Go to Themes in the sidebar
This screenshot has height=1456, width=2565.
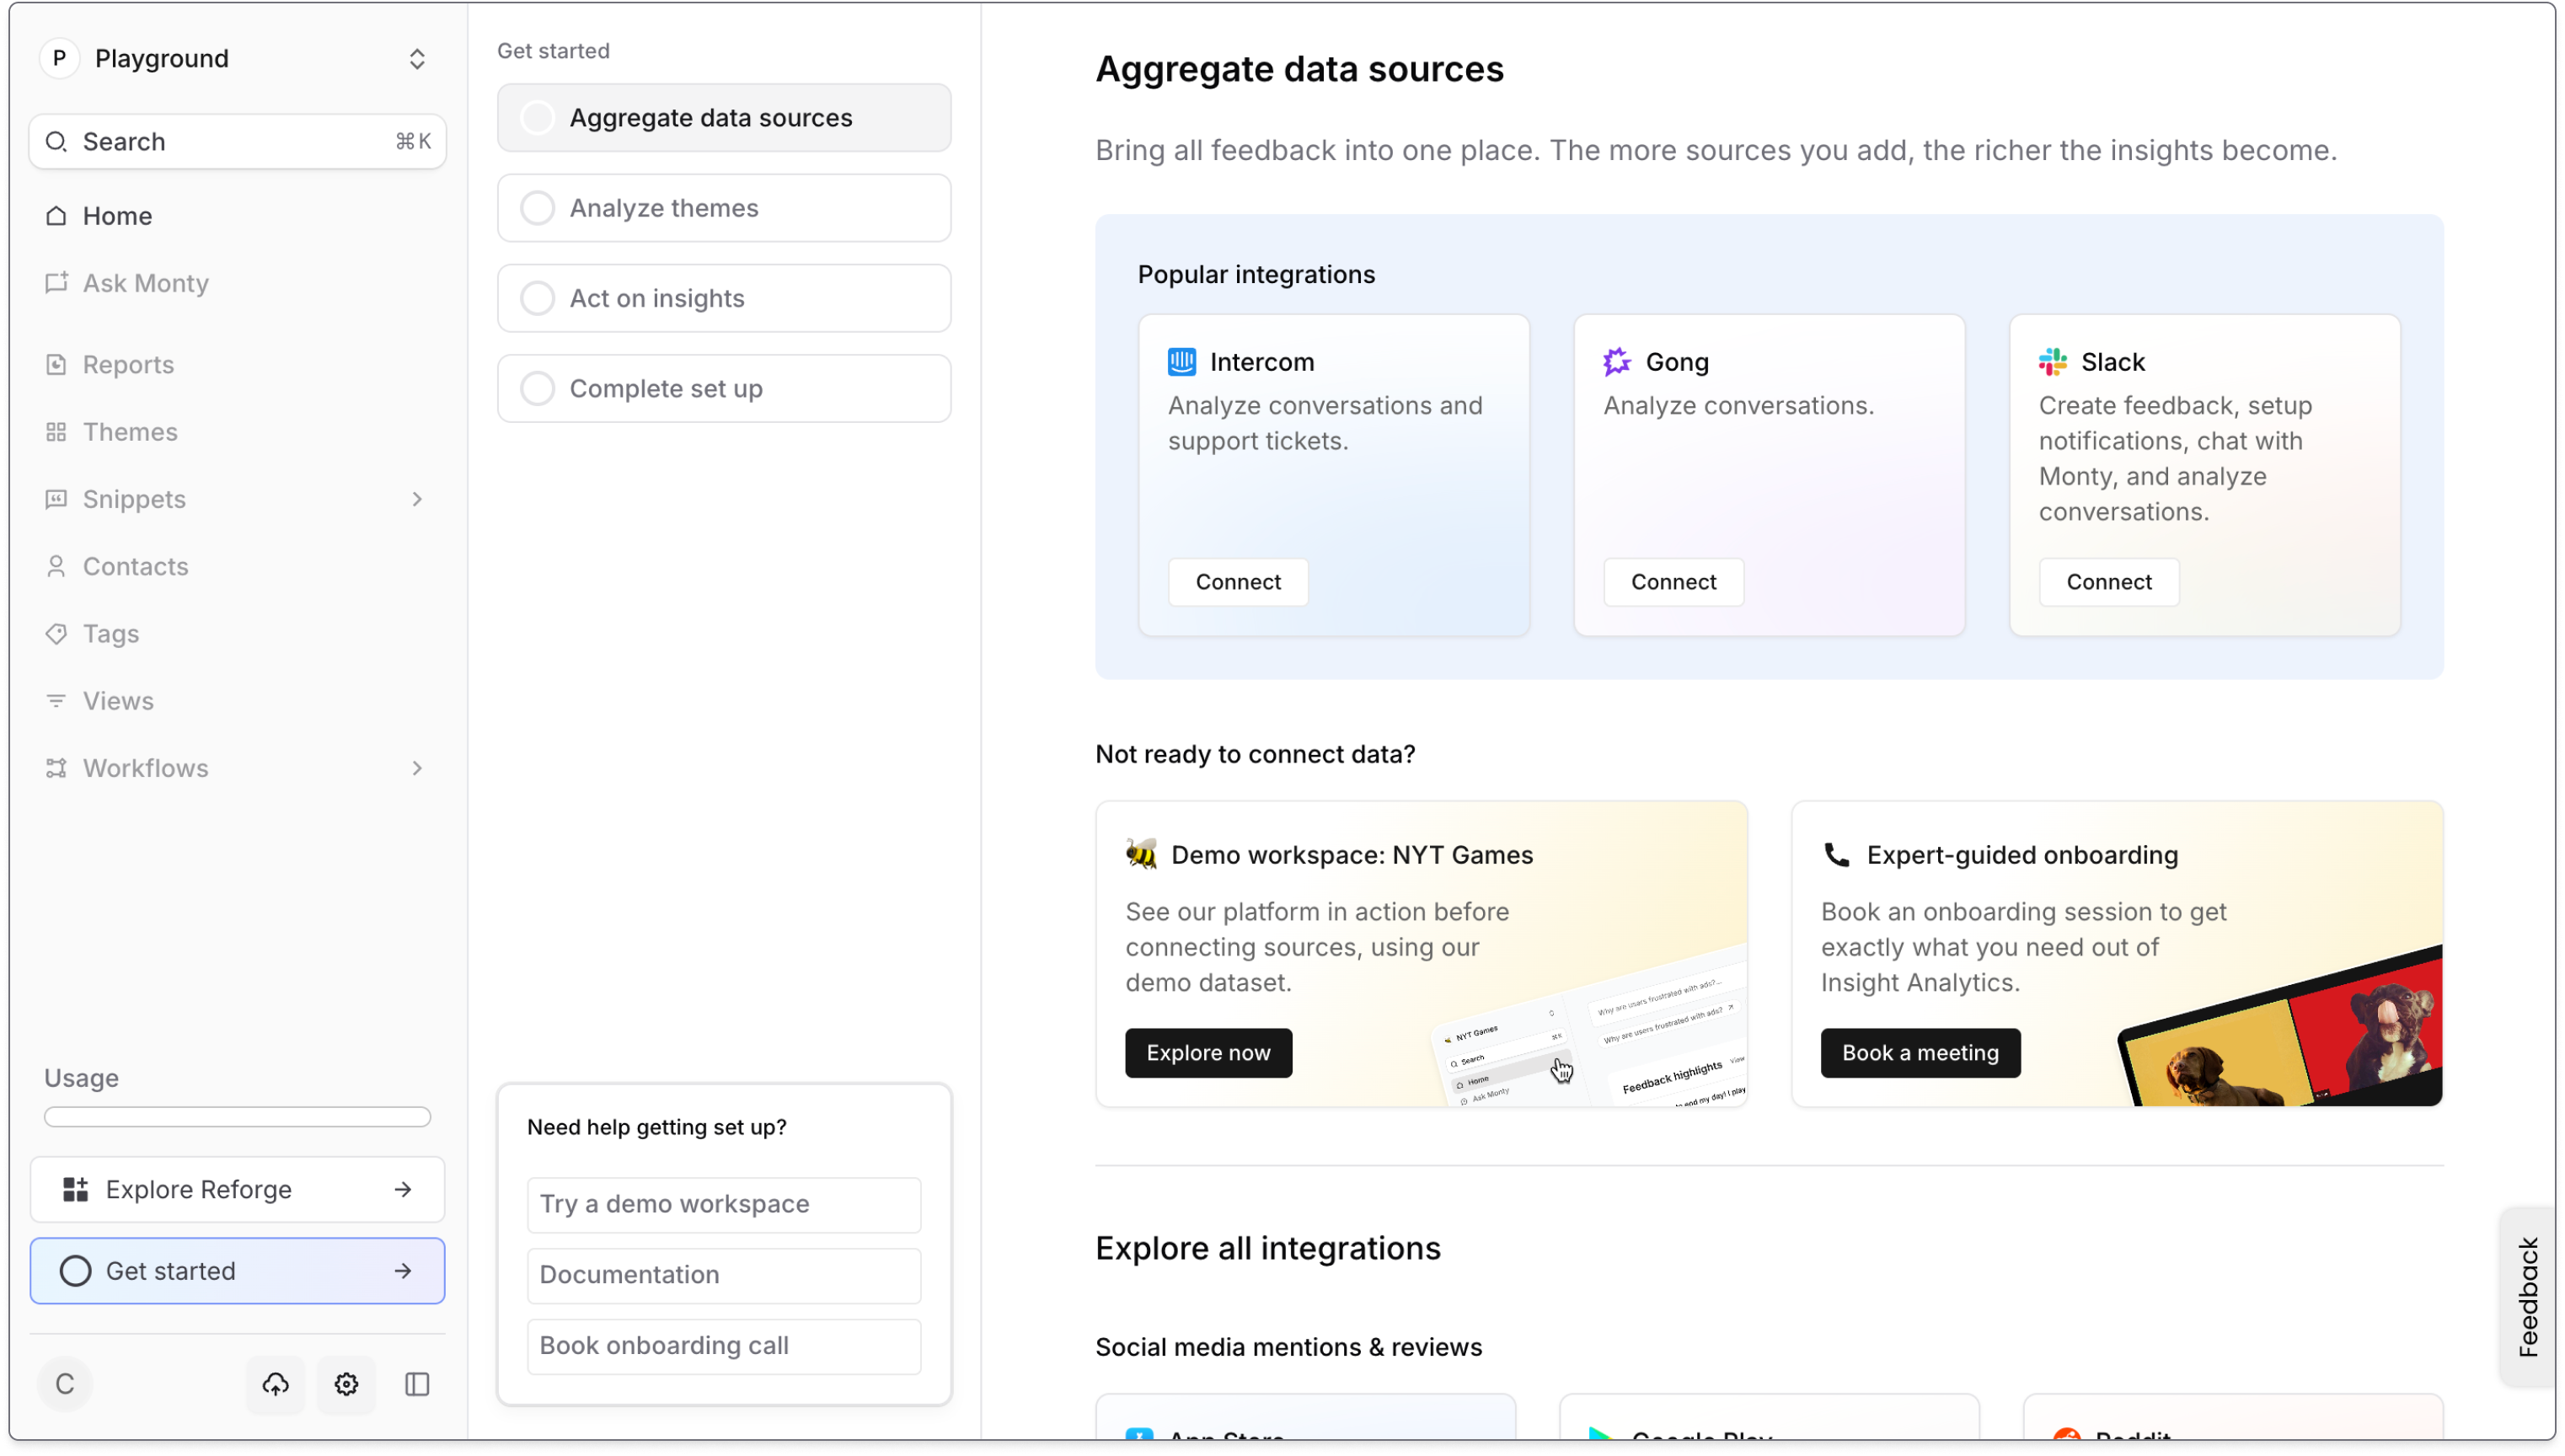click(x=238, y=432)
